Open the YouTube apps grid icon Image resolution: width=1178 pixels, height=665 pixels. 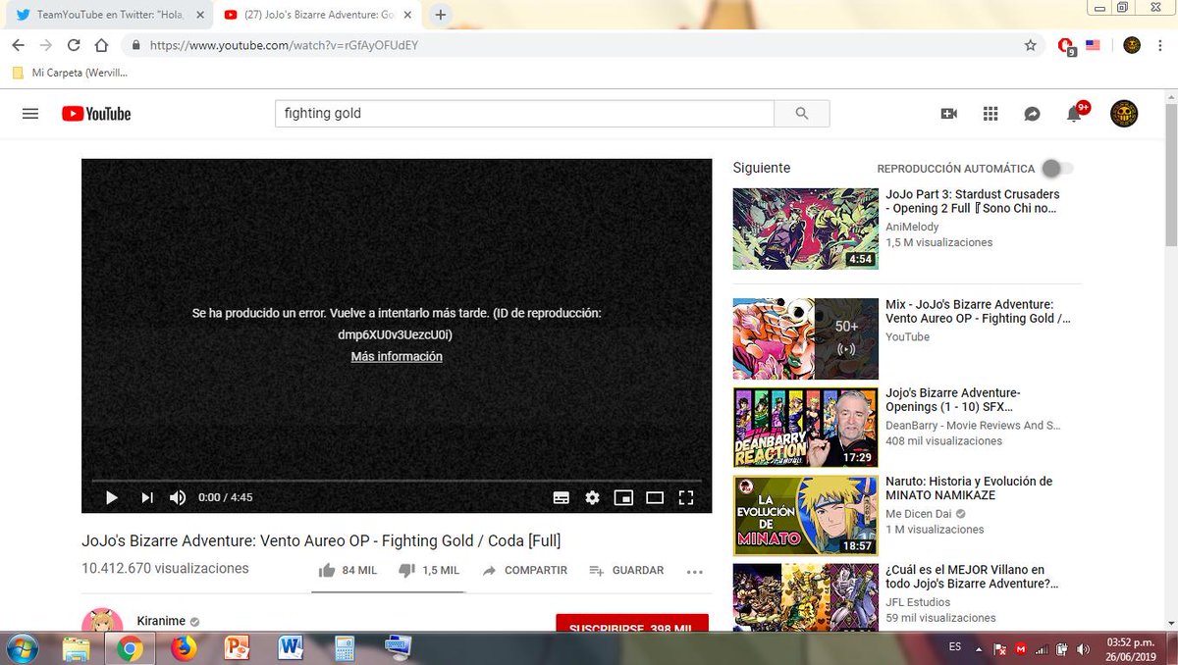(991, 114)
